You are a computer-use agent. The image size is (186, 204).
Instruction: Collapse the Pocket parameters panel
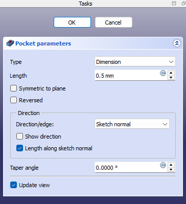(x=177, y=43)
